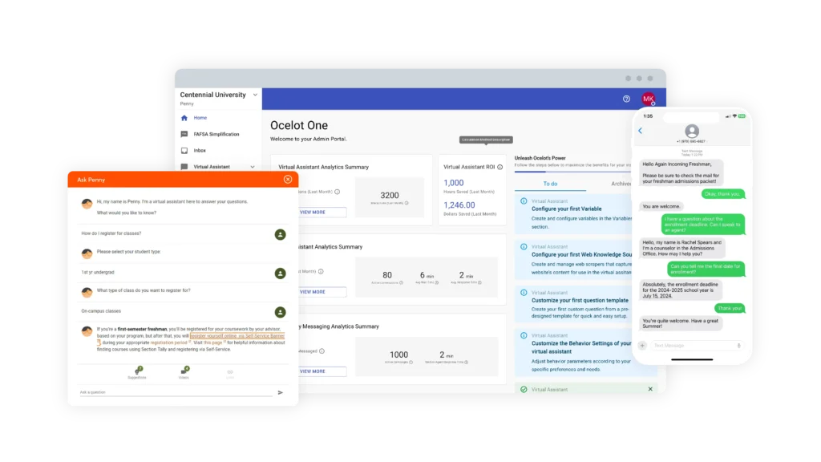Click the Inbox icon in the sidebar
Viewport: 821px width, 462px height.
click(x=184, y=150)
